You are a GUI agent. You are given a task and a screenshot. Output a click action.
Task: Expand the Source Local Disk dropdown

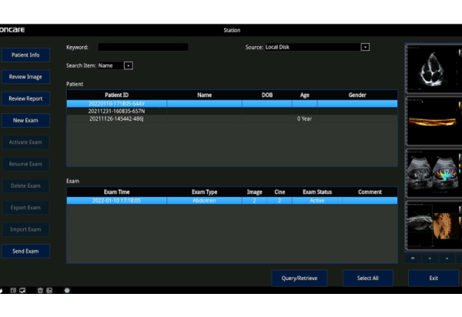tap(365, 47)
